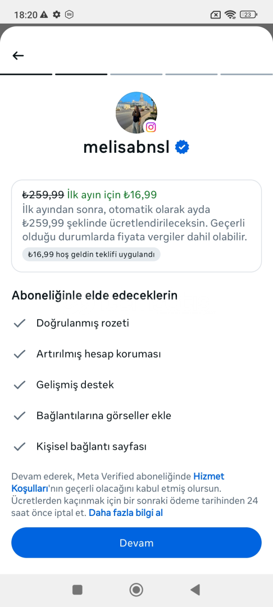This screenshot has height=607, width=273.
Task: Tap checkmark next to Gelişmiş destek
Action: click(x=19, y=385)
